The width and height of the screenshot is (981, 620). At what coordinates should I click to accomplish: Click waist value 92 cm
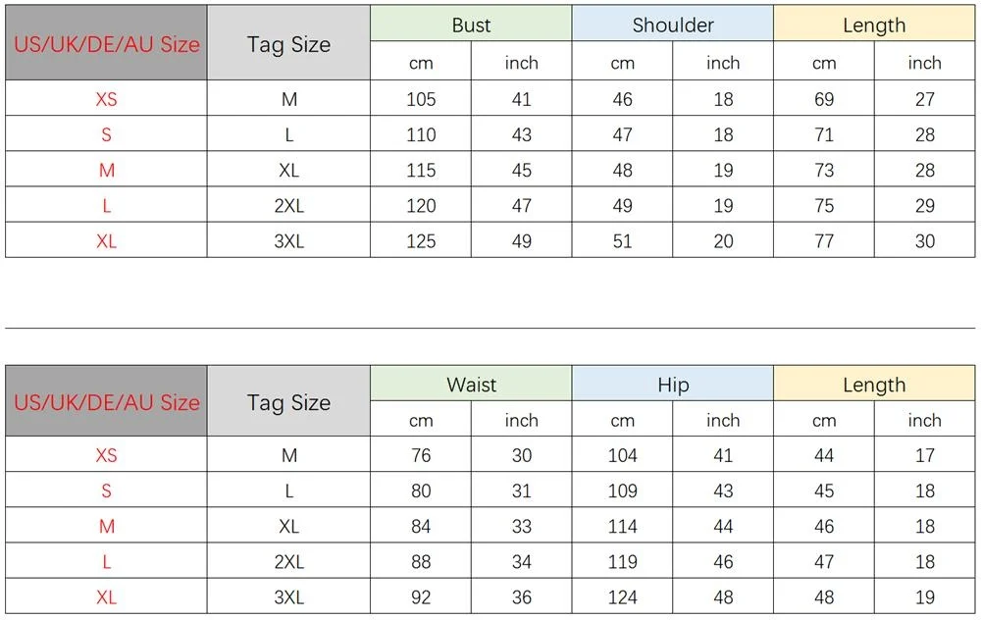(421, 596)
